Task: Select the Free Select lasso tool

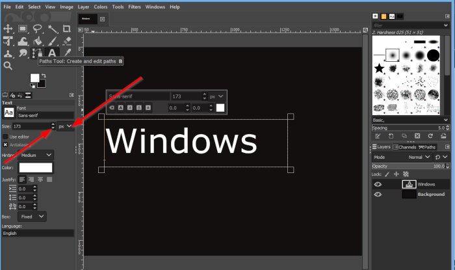Action: click(38, 29)
